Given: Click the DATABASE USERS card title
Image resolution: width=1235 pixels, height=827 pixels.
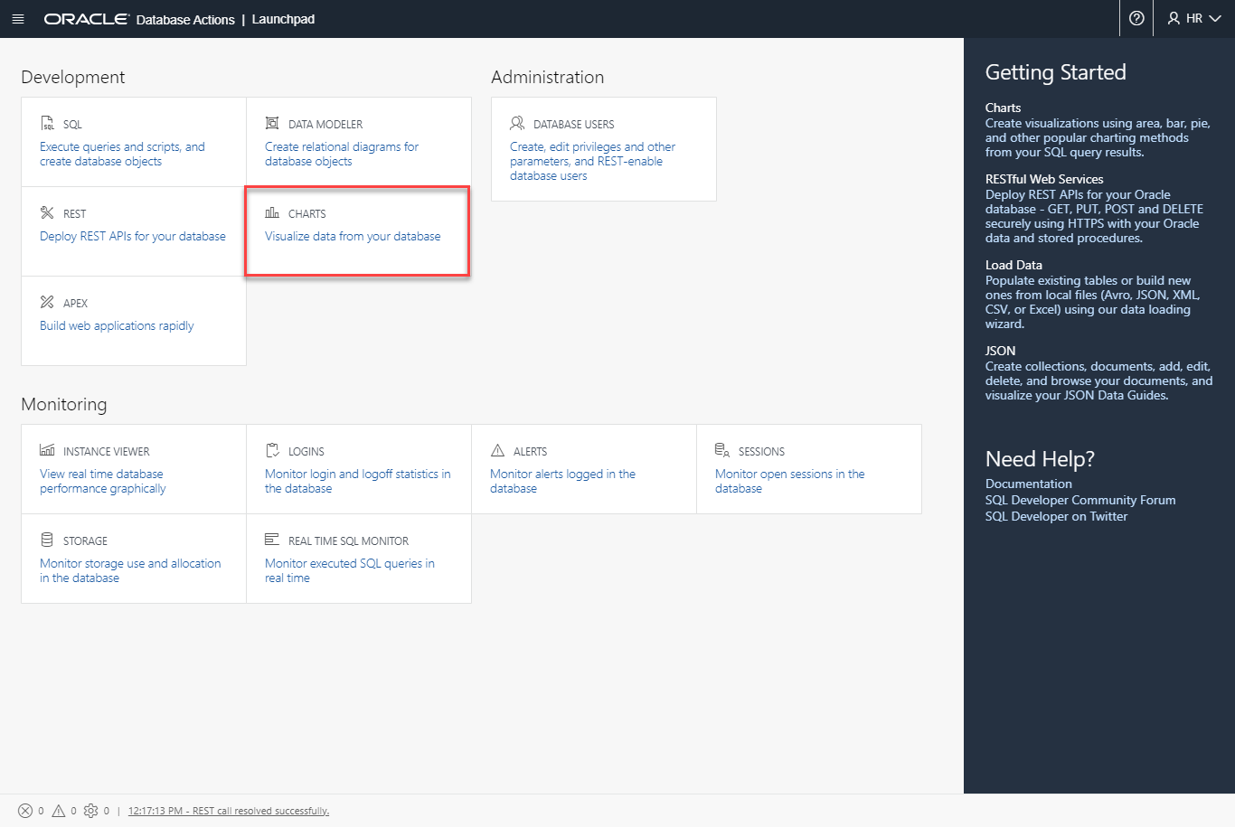Looking at the screenshot, I should point(574,124).
